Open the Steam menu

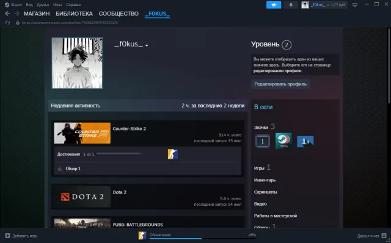[16, 5]
